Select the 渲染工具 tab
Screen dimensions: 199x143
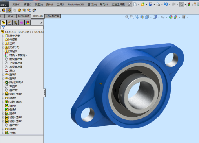(38, 16)
